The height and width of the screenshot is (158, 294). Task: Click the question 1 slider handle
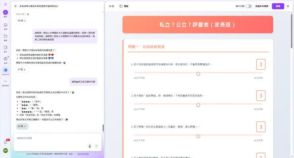pyautogui.click(x=198, y=74)
